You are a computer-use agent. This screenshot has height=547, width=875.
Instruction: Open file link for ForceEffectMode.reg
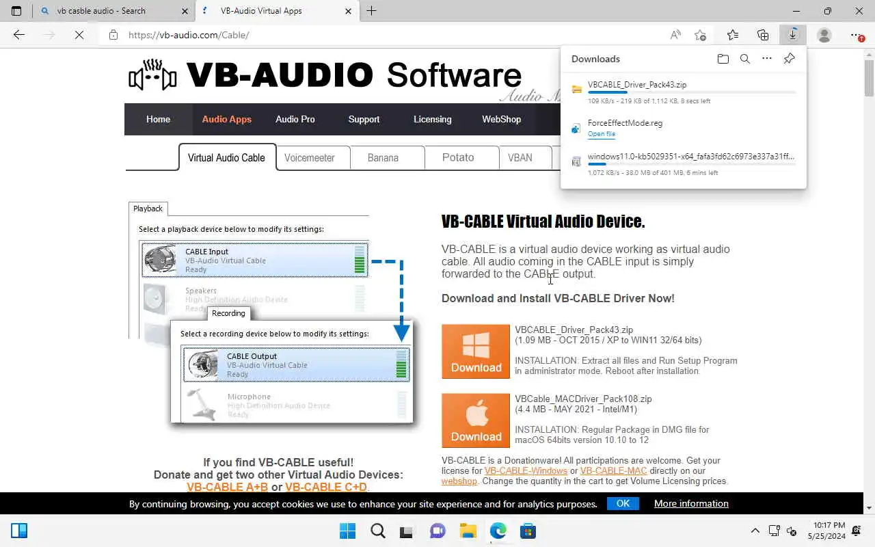[602, 134]
